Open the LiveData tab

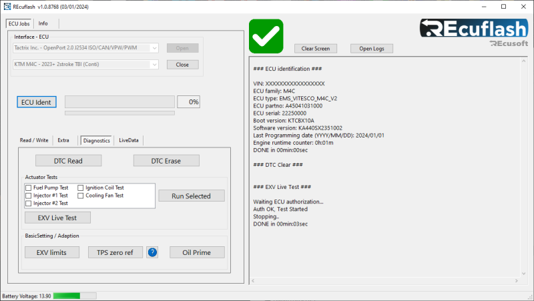(x=129, y=140)
